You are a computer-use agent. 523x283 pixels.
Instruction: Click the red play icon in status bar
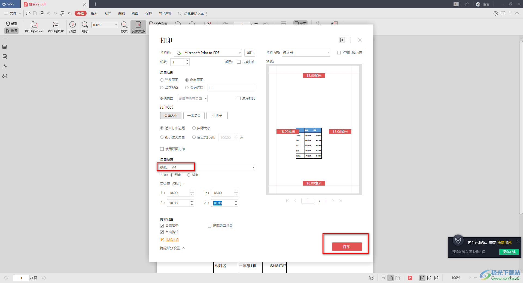coord(410,278)
